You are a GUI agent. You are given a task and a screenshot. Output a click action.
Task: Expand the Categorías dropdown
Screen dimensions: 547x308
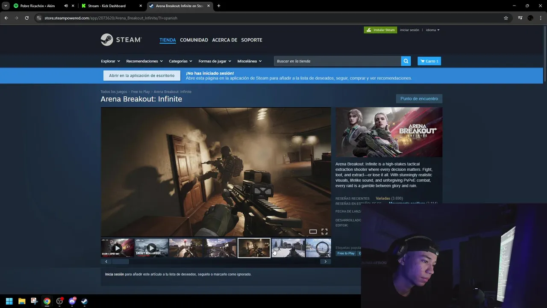(x=180, y=61)
